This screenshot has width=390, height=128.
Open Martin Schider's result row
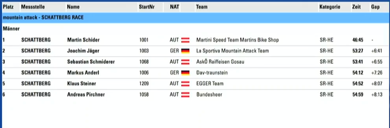pos(195,40)
